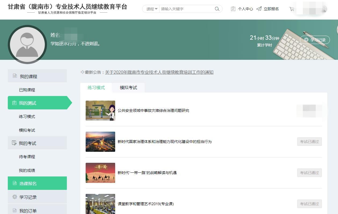Click the profile avatar picture
The height and width of the screenshot is (214, 338).
pos(27,45)
